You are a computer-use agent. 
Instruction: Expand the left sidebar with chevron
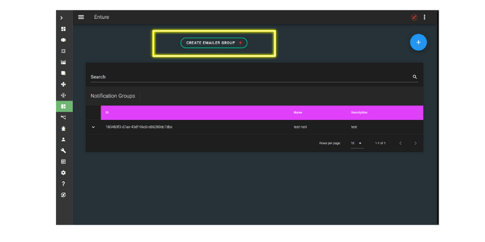pos(62,18)
